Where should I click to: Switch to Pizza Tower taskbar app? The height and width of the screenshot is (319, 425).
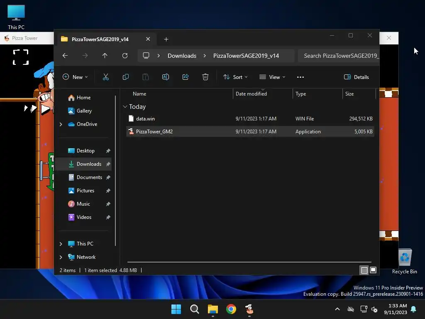(249, 309)
